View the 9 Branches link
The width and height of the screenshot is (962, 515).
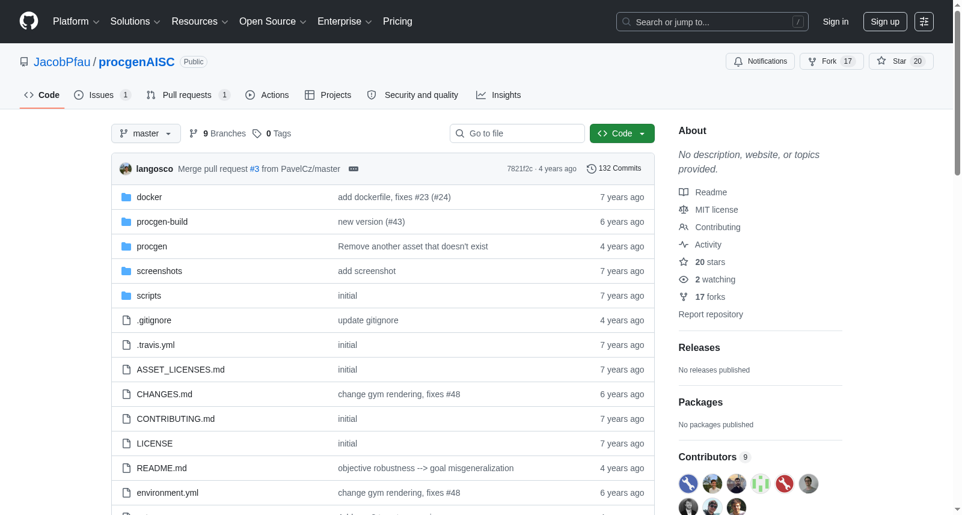[x=218, y=133]
